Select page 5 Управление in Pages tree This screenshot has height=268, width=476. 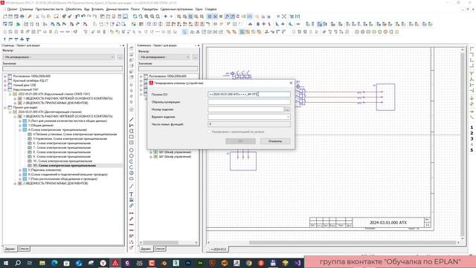point(70,139)
